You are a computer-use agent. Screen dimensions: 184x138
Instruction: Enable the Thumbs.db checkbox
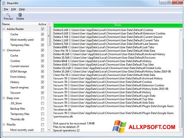[x=43, y=119]
